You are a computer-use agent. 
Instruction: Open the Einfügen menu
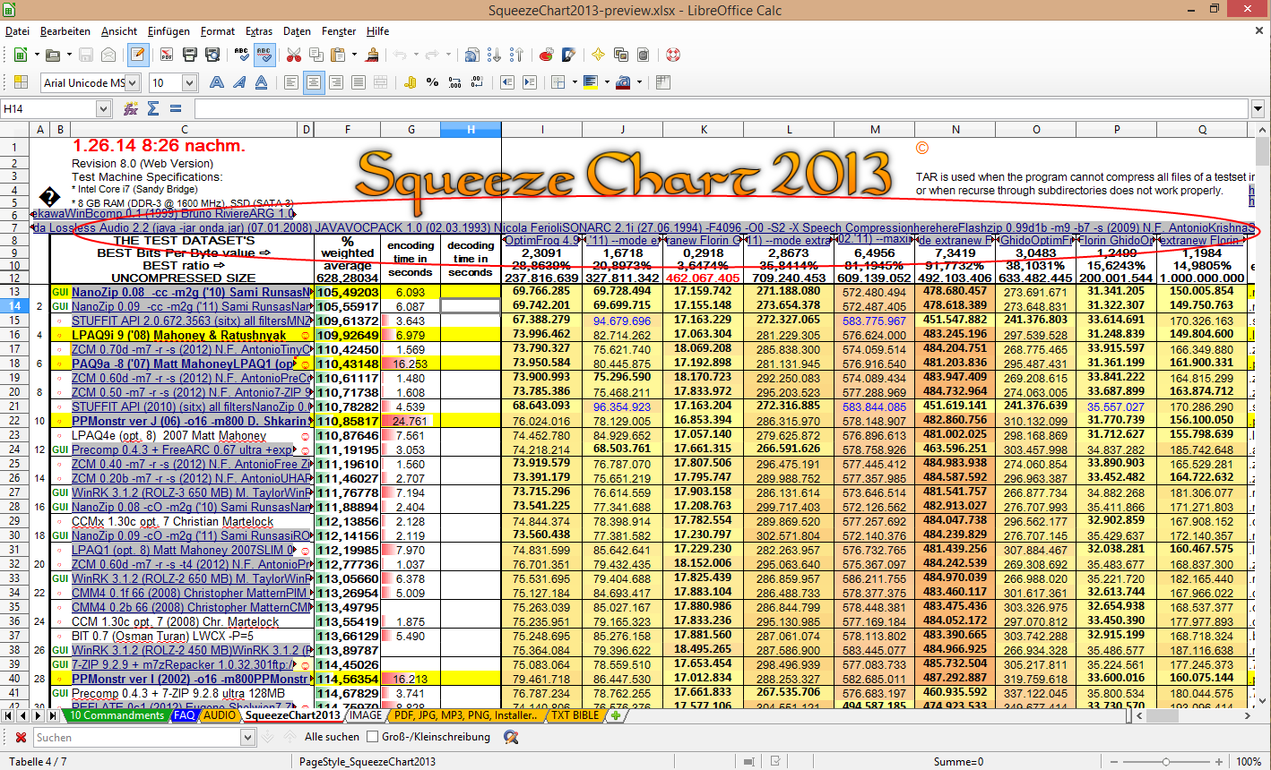click(169, 31)
